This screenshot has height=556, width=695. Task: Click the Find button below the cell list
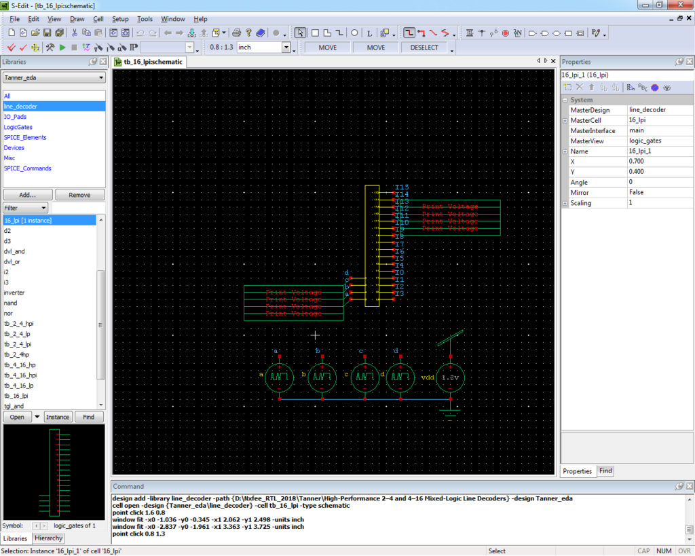pos(89,417)
